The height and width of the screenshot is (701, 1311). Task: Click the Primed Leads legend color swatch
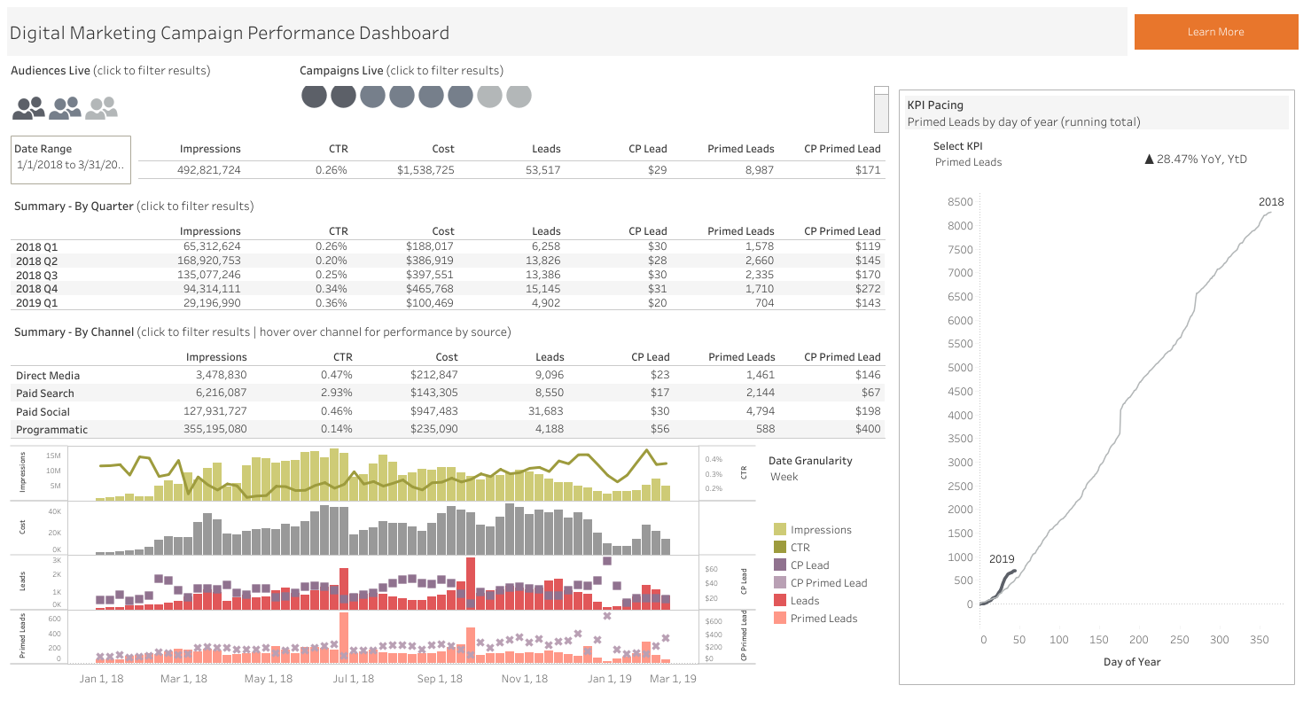[x=780, y=619]
